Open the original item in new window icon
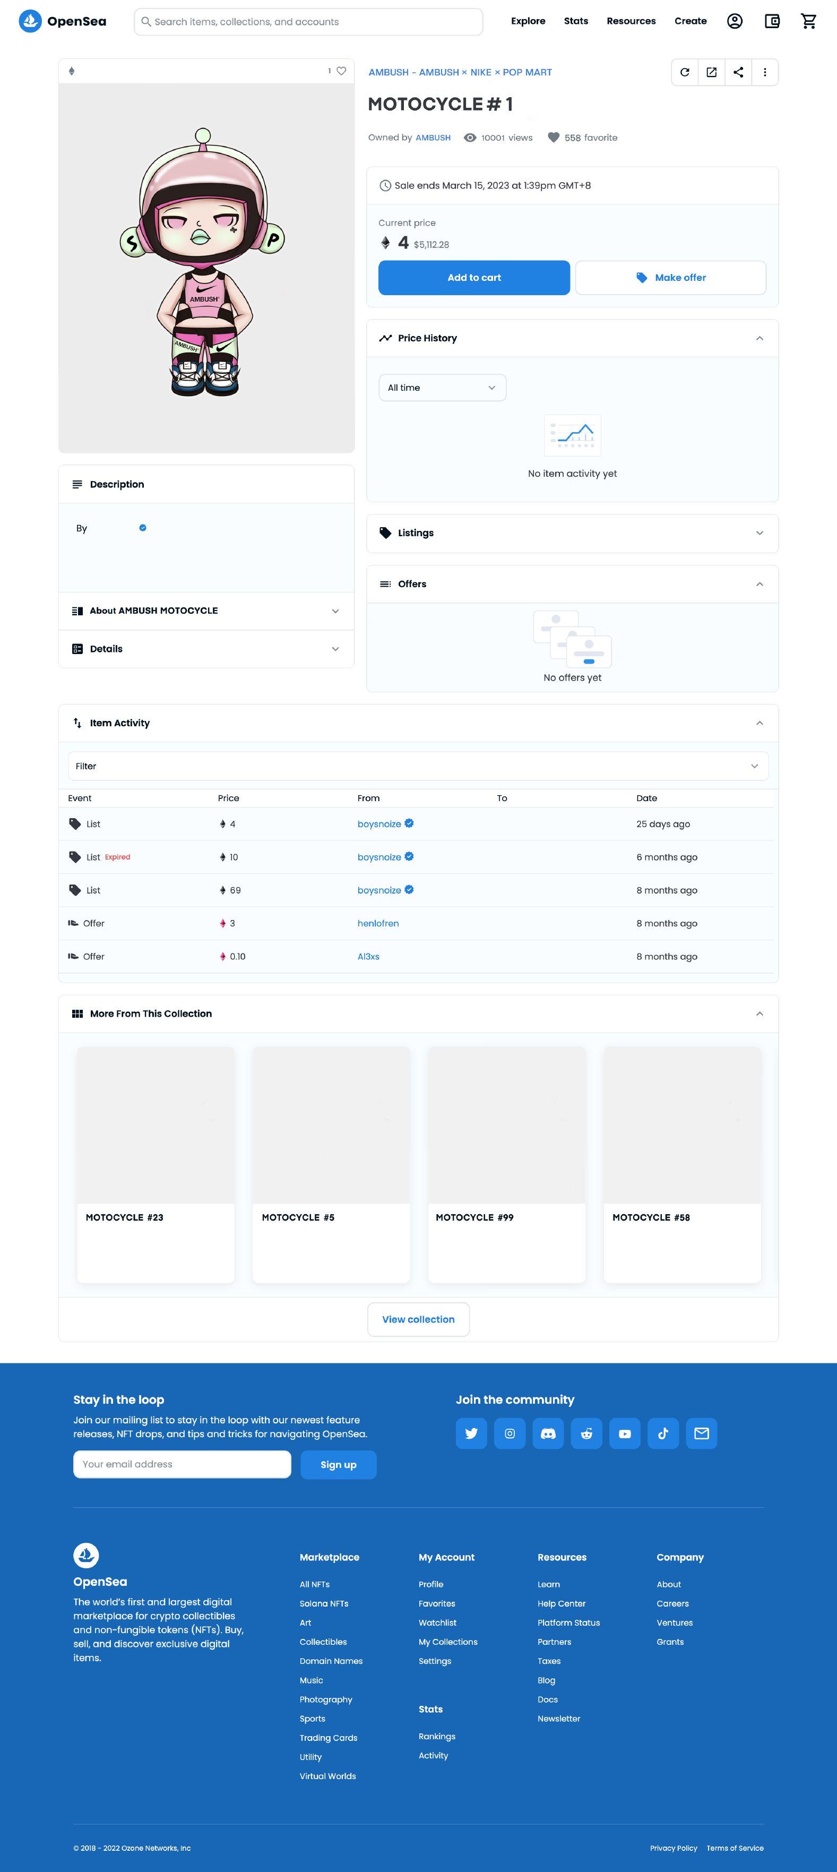The image size is (837, 1872). [x=711, y=72]
